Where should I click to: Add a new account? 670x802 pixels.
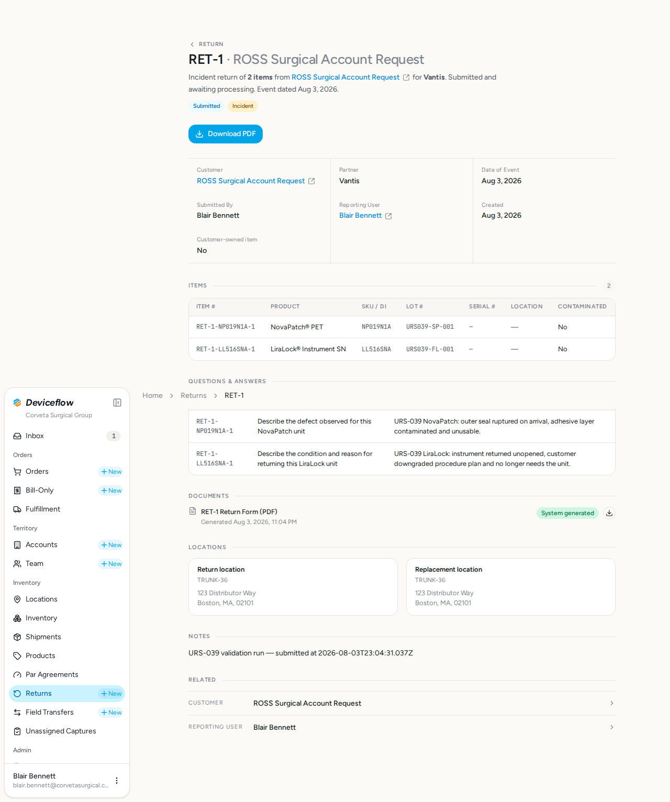click(x=111, y=545)
